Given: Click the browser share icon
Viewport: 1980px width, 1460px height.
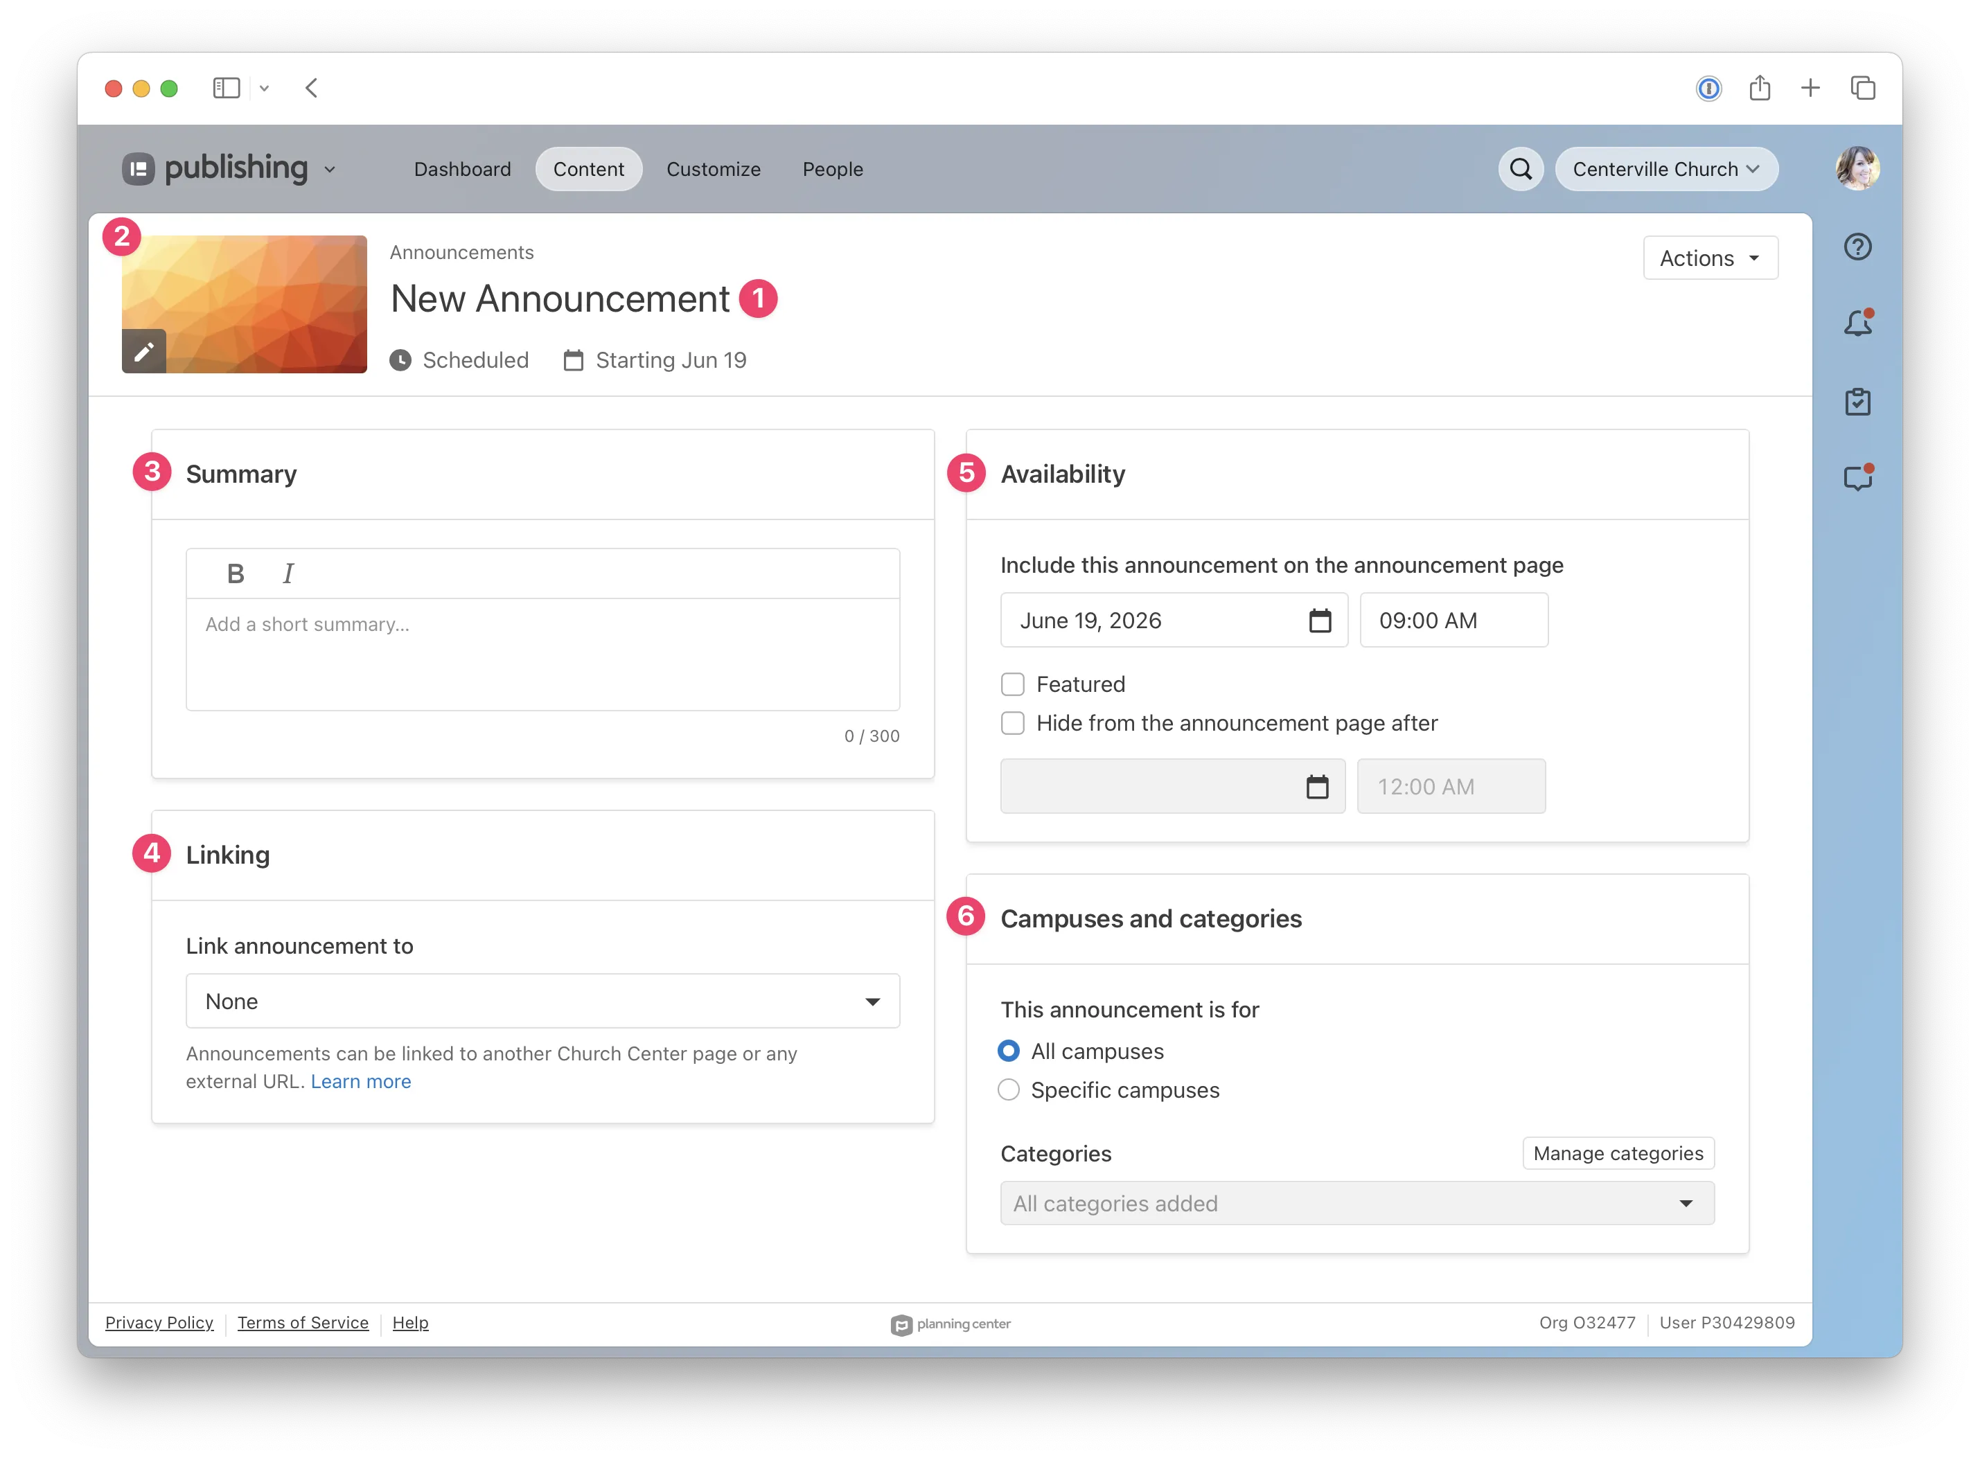Looking at the screenshot, I should pyautogui.click(x=1760, y=87).
